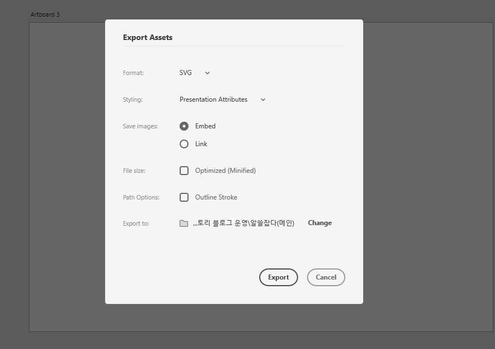This screenshot has width=495, height=349.
Task: Click the Styling label
Action: (x=132, y=99)
